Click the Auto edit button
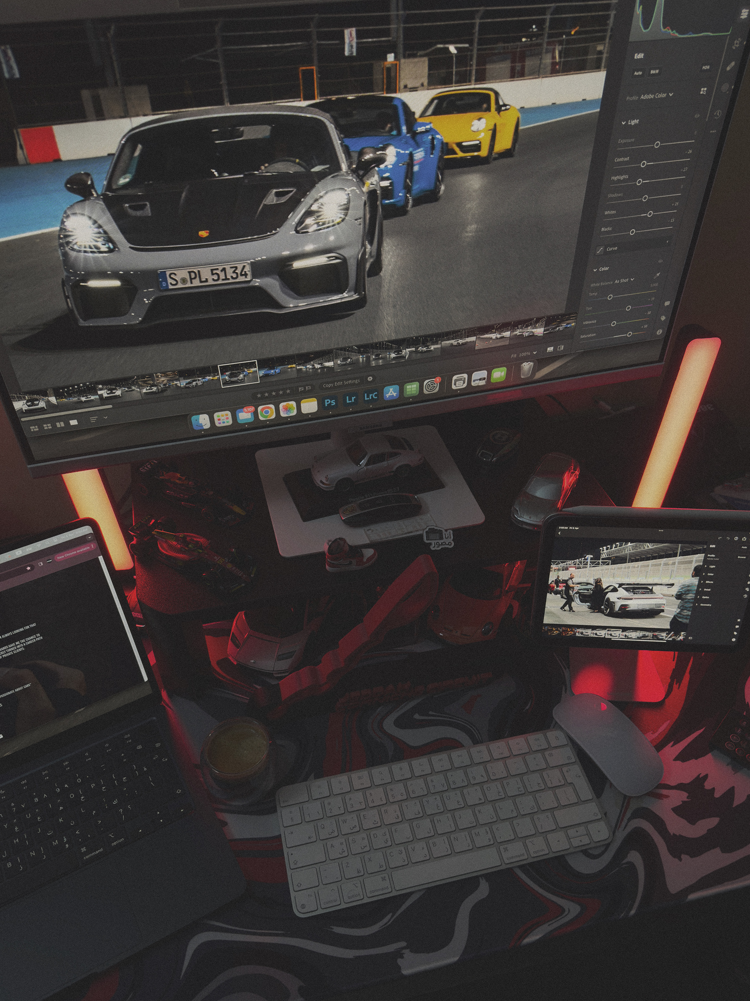The width and height of the screenshot is (750, 1001). (638, 73)
